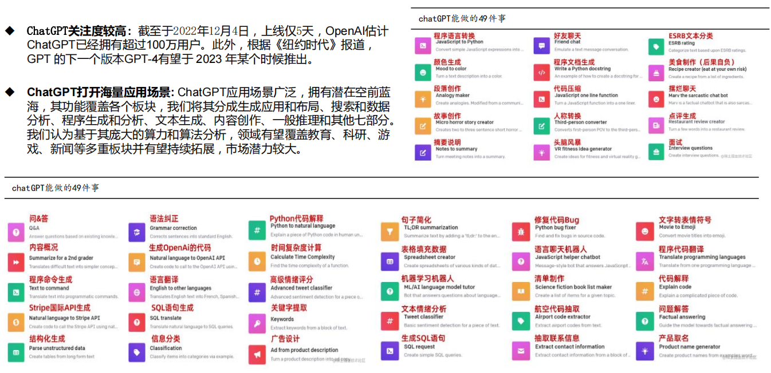This screenshot has height=373, width=771.
Task: Click the pink Q&A question mark icon
Action: (15, 232)
